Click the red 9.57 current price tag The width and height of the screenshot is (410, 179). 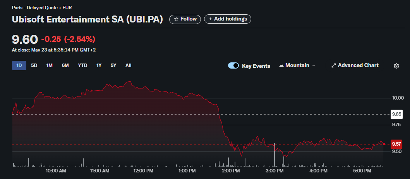(x=396, y=144)
